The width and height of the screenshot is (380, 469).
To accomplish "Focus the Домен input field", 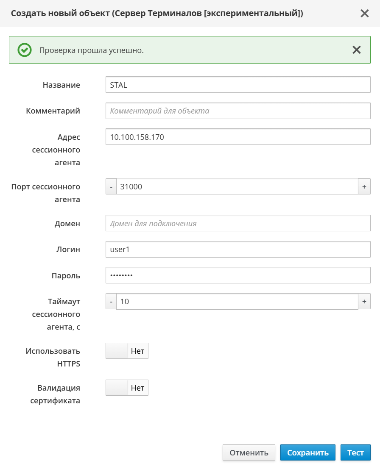I will (237, 223).
